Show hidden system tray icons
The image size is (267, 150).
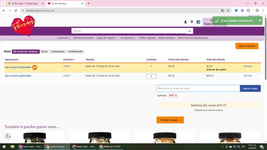pyautogui.click(x=222, y=147)
